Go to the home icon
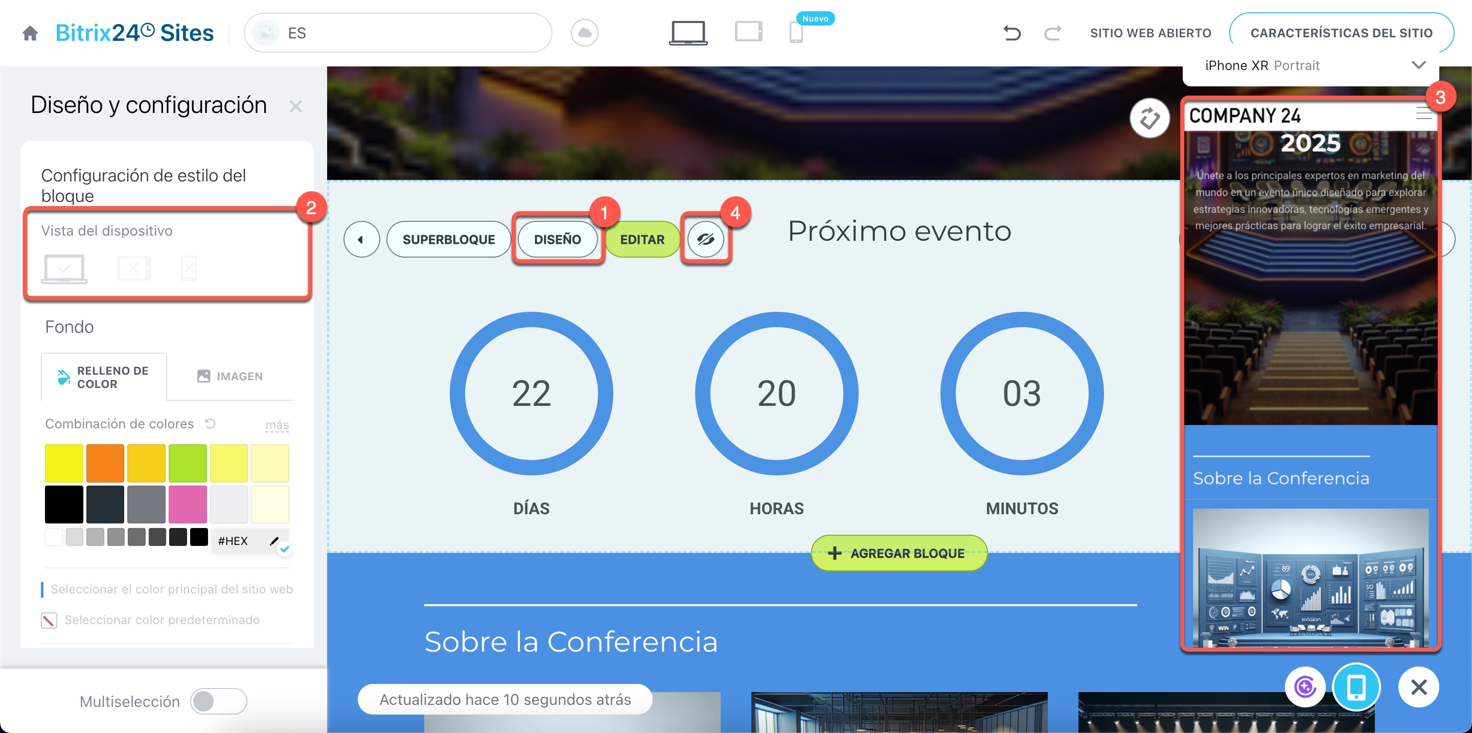 click(x=30, y=33)
